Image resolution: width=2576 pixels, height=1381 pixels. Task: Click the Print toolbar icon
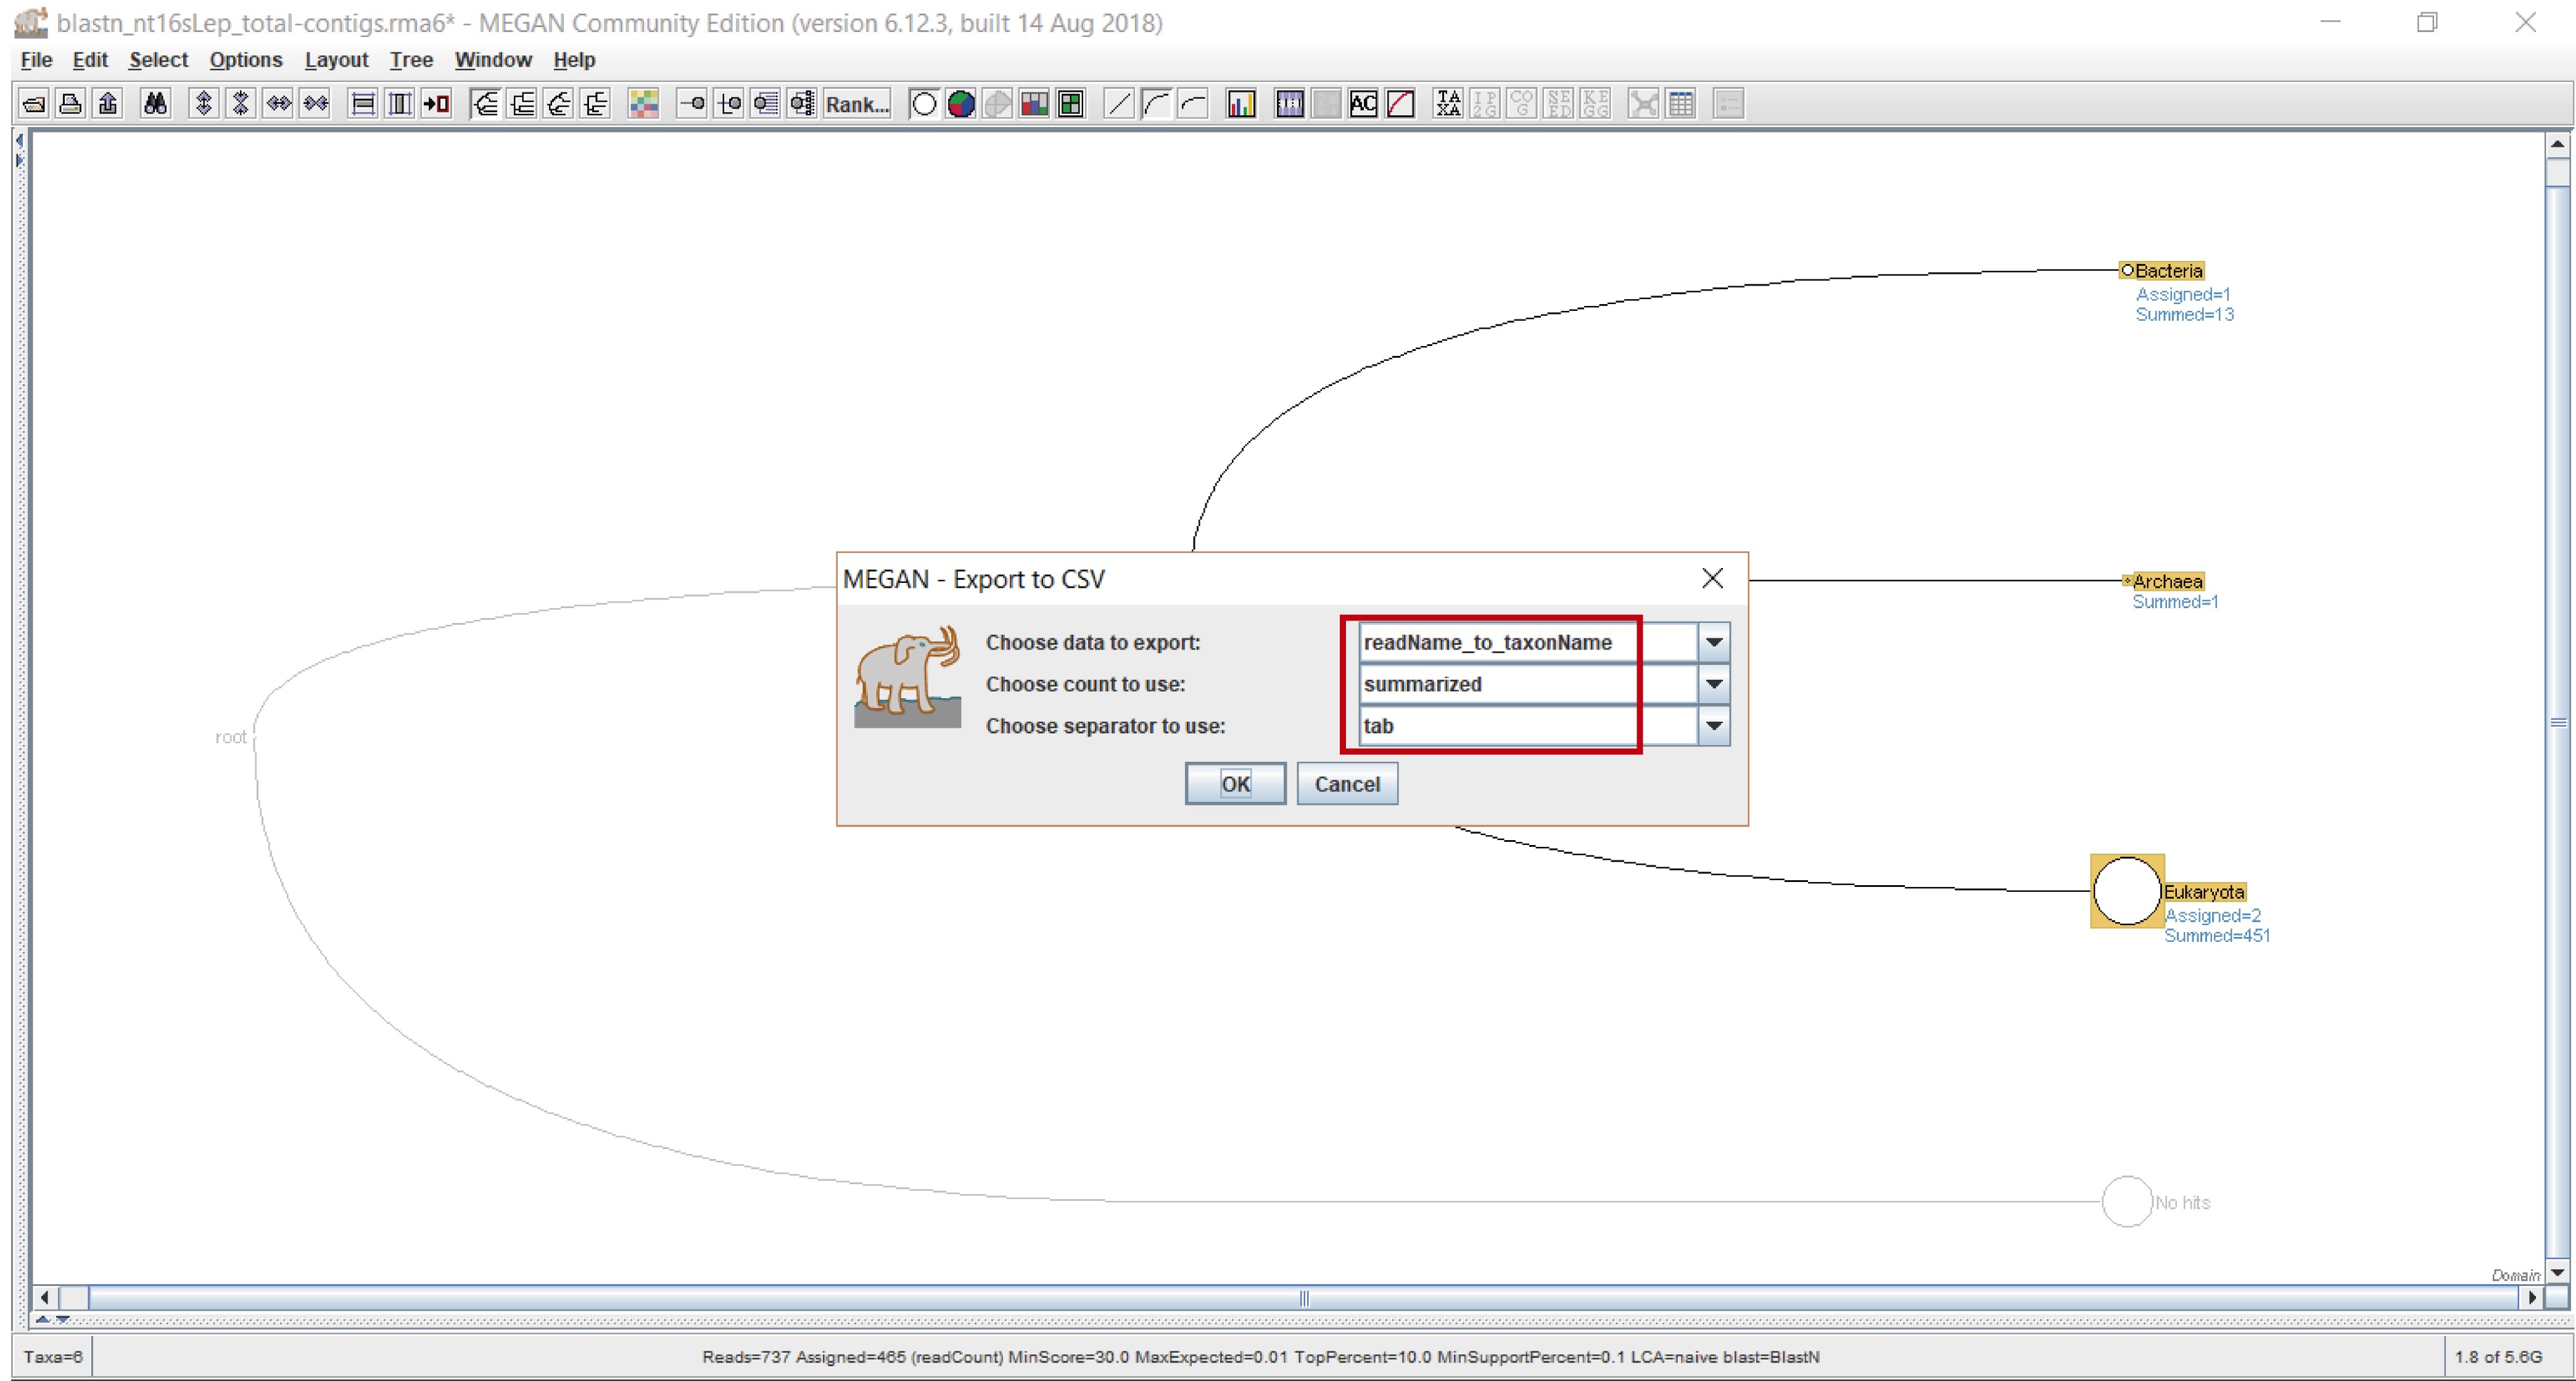pyautogui.click(x=71, y=104)
